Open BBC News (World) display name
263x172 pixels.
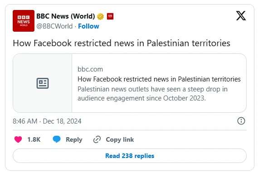pyautogui.click(x=66, y=16)
